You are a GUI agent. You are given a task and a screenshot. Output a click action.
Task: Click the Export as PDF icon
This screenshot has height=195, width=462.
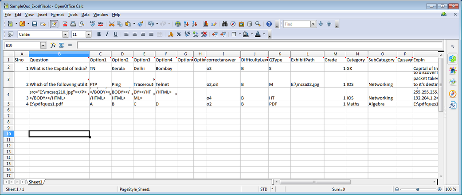coord(65,24)
